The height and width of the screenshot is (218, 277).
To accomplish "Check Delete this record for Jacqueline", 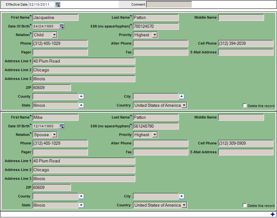I will point(245,106).
